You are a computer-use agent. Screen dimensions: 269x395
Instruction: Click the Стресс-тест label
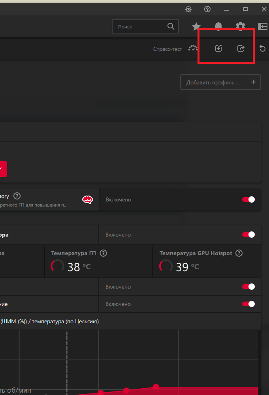[x=167, y=49]
